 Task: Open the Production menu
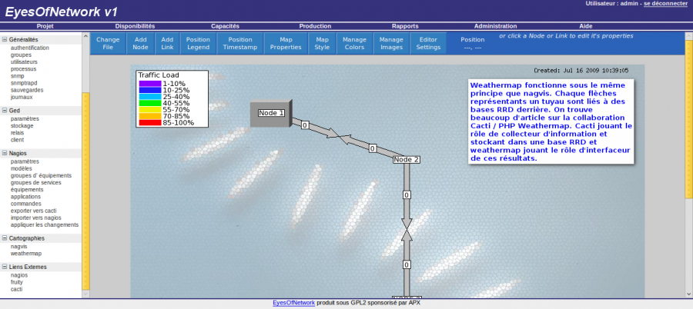(x=315, y=26)
